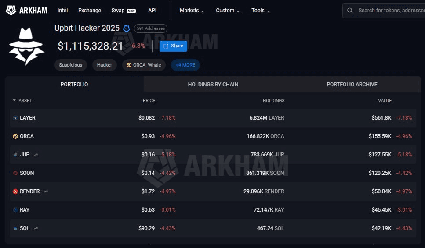
Task: Expand the Custom dropdown menu
Action: tap(228, 11)
